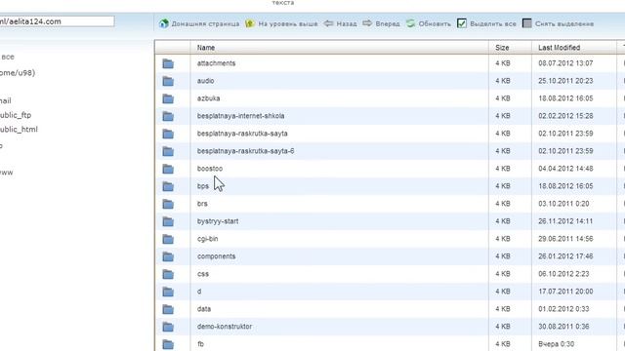Select the home/u98 root tree entry
Screen dimensions: 625x351
click(18, 73)
